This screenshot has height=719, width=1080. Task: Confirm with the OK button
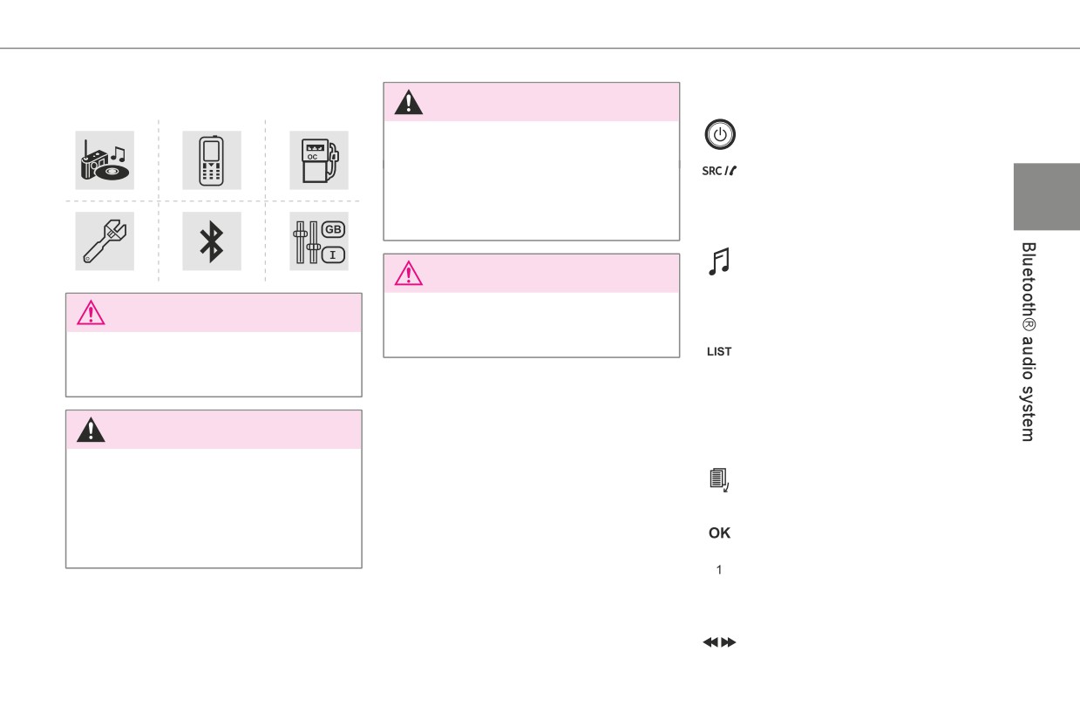click(719, 533)
